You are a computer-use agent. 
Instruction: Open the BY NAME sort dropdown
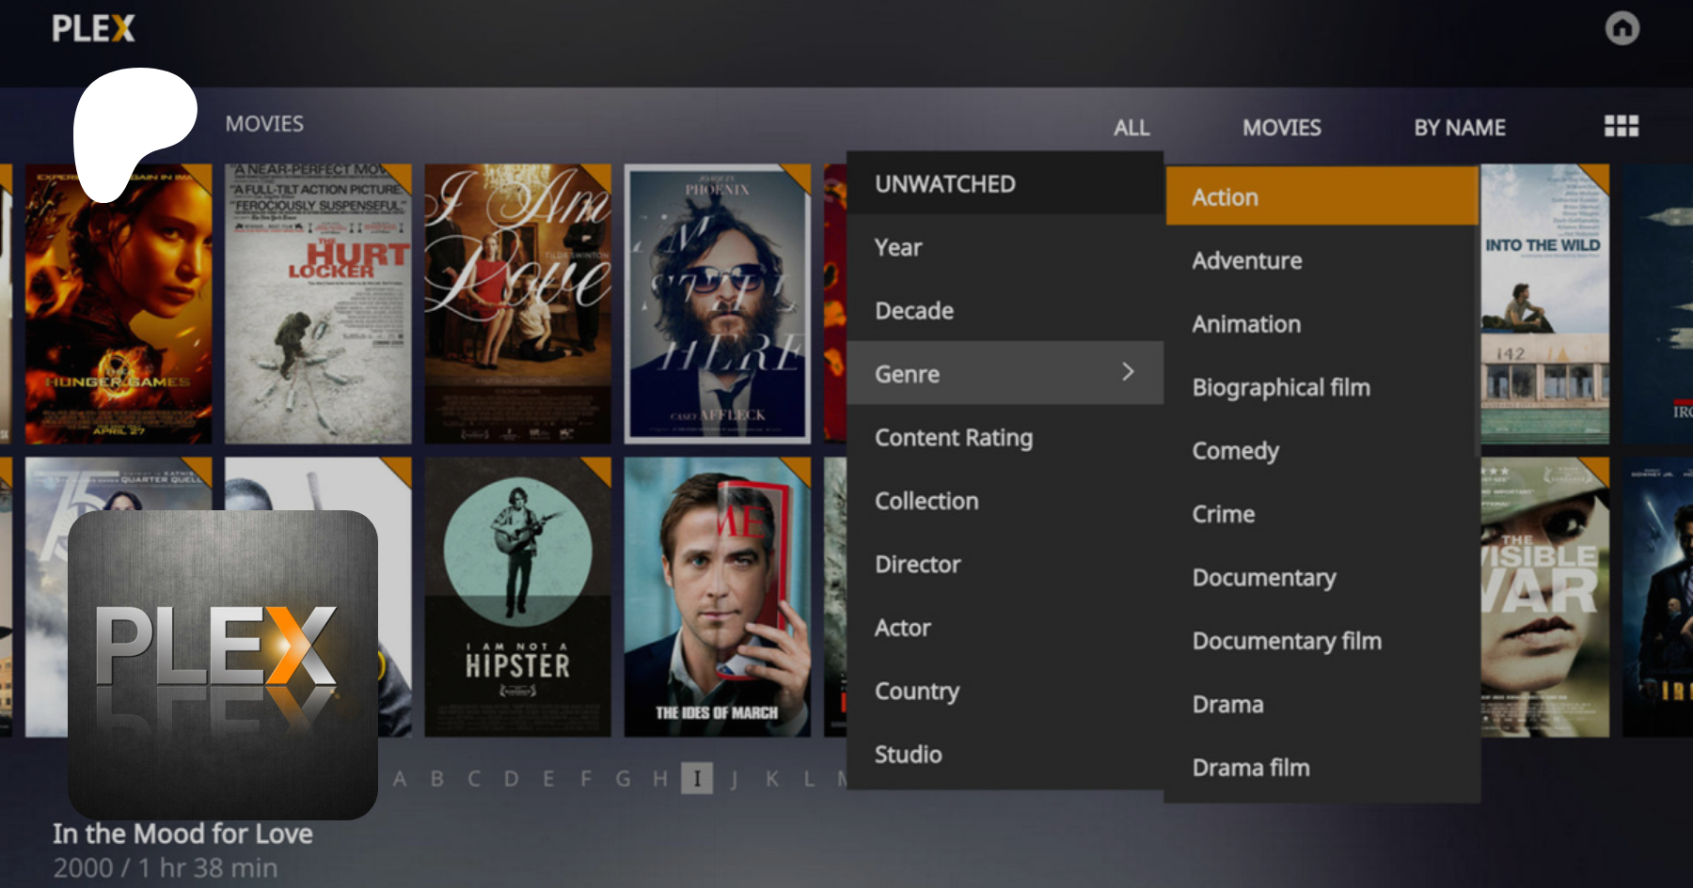tap(1459, 128)
